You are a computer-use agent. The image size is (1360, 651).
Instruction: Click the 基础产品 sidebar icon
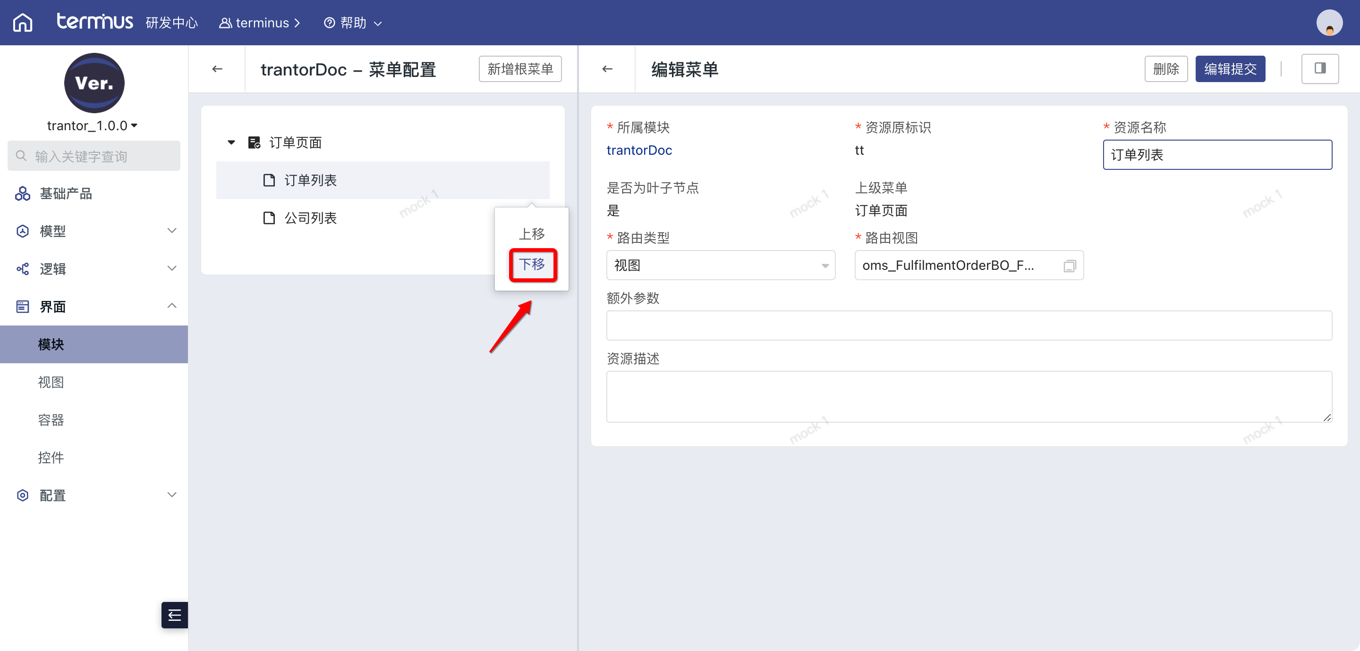tap(23, 193)
